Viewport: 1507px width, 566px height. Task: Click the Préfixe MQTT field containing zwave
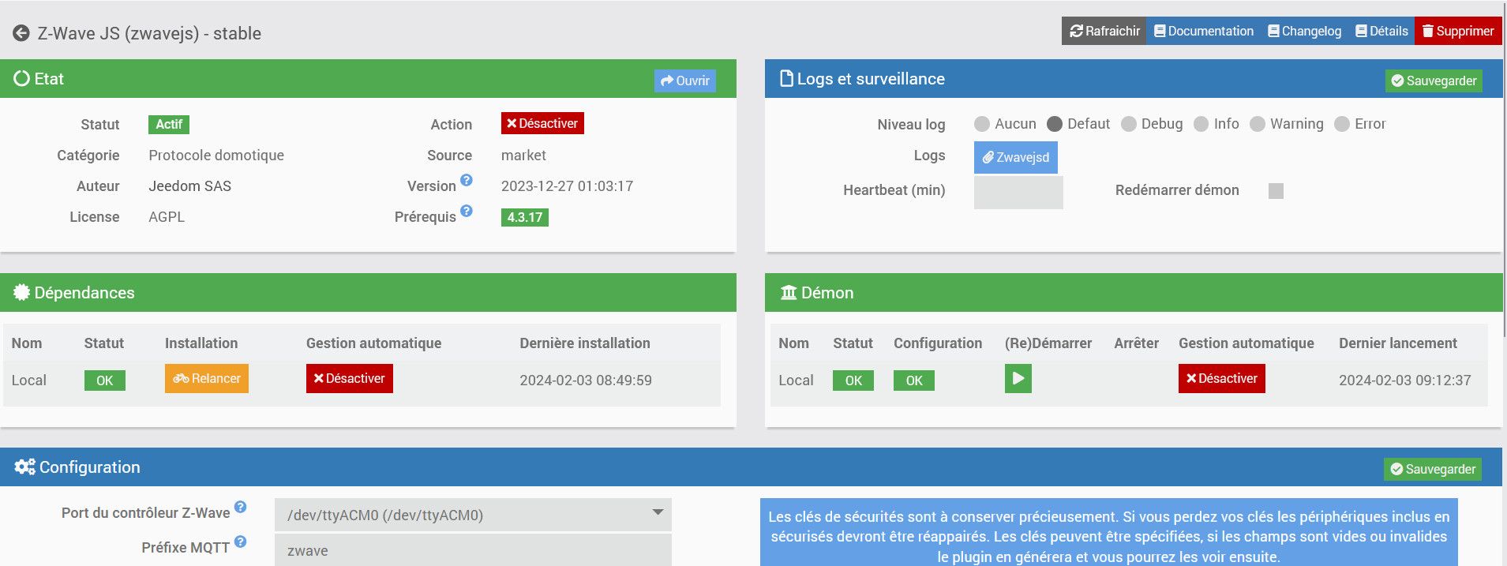(473, 550)
